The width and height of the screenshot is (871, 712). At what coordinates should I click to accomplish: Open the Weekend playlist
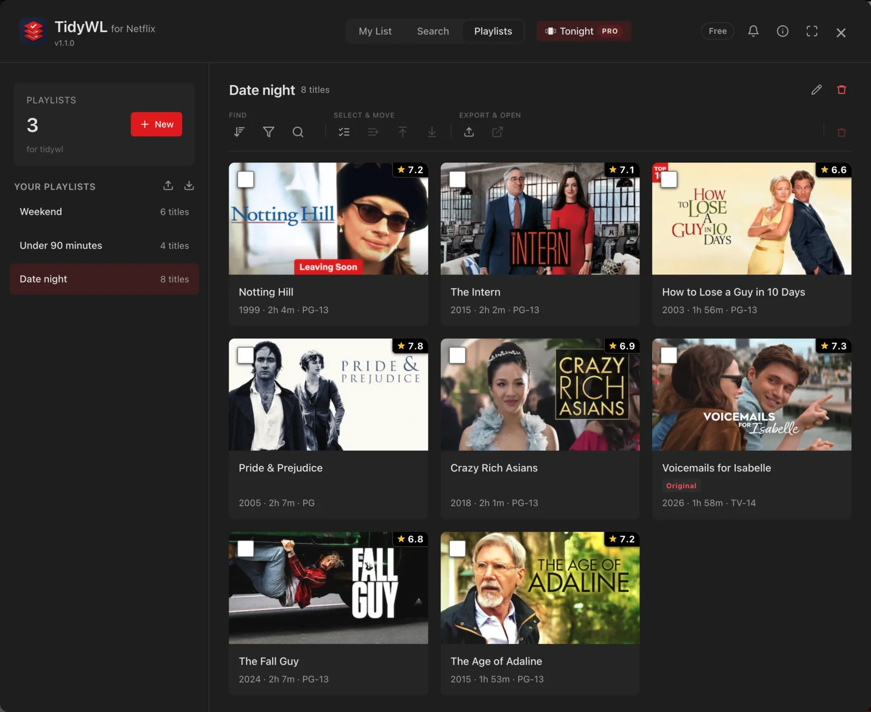105,212
